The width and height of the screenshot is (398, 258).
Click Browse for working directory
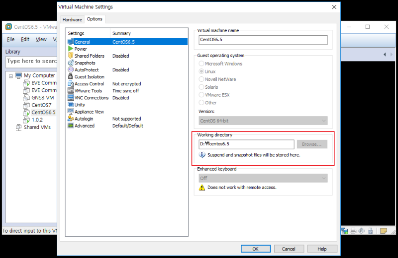point(312,144)
